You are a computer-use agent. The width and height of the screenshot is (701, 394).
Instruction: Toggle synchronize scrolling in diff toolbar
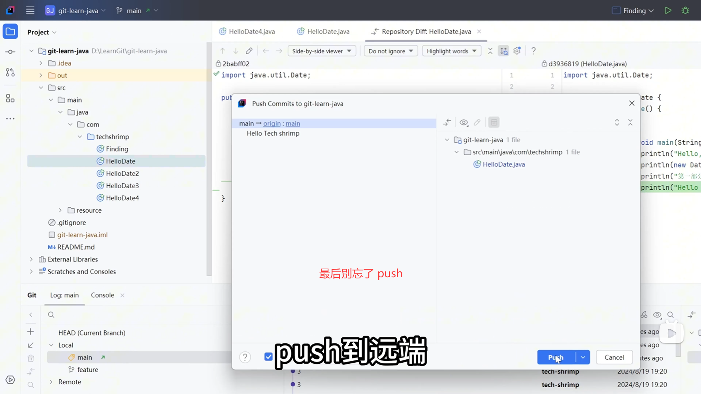[x=504, y=51]
